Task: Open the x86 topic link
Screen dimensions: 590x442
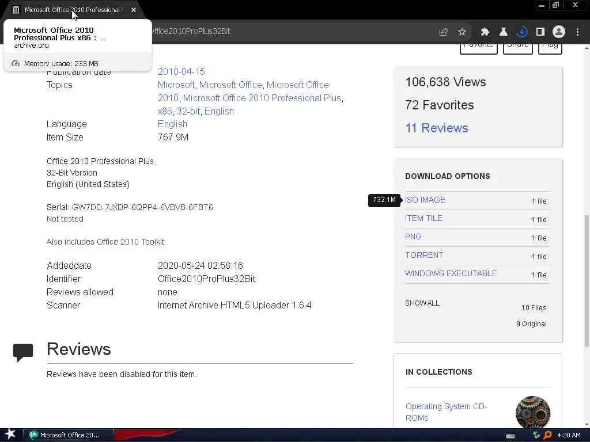Action: 165,111
